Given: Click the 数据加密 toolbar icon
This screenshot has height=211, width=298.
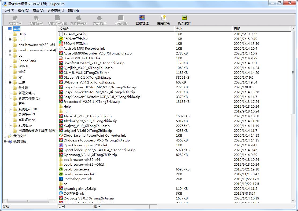Looking at the screenshot, I should tap(15, 18).
